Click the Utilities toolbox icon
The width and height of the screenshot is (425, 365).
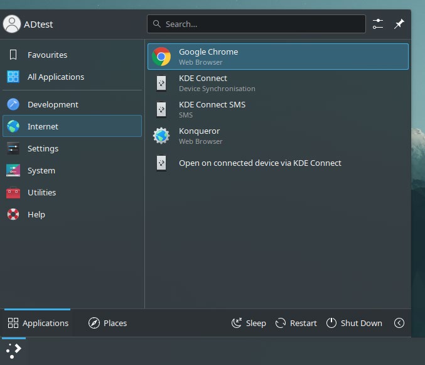[x=13, y=192]
